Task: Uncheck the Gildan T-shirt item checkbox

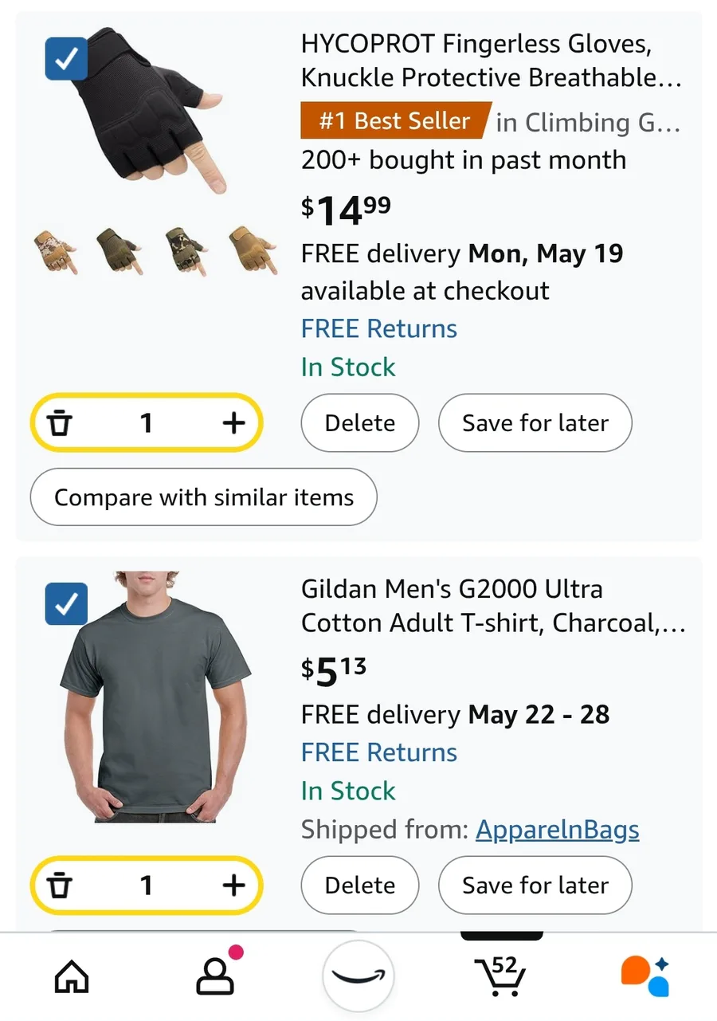Action: tap(66, 604)
